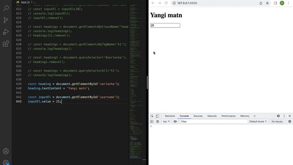Switch to the Performance tab
Viewport: 293px width, 165px height.
(x=228, y=116)
